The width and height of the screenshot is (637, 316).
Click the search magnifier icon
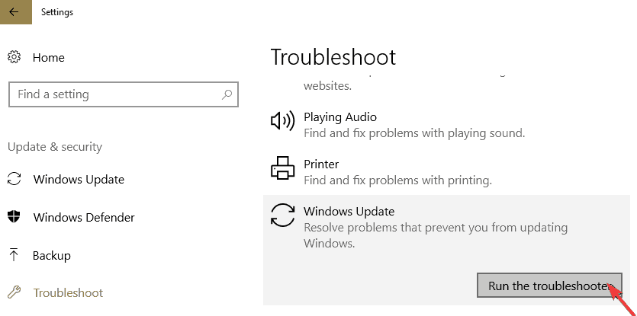pos(227,94)
